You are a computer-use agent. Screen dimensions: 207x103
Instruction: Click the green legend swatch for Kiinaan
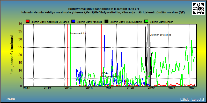(146, 21)
